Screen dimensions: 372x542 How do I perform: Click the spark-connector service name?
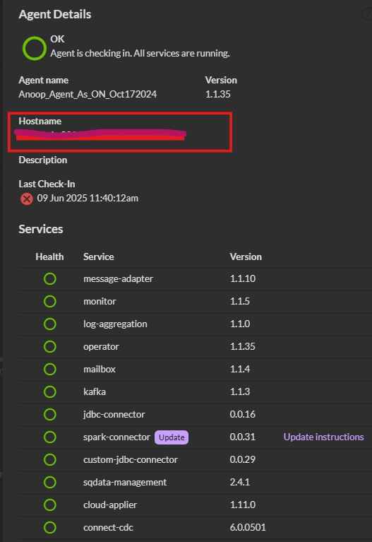coord(116,437)
